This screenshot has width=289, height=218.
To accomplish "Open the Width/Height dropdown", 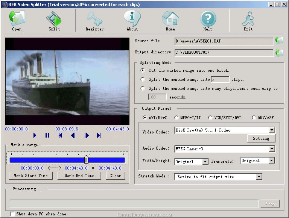I will pos(205,162).
